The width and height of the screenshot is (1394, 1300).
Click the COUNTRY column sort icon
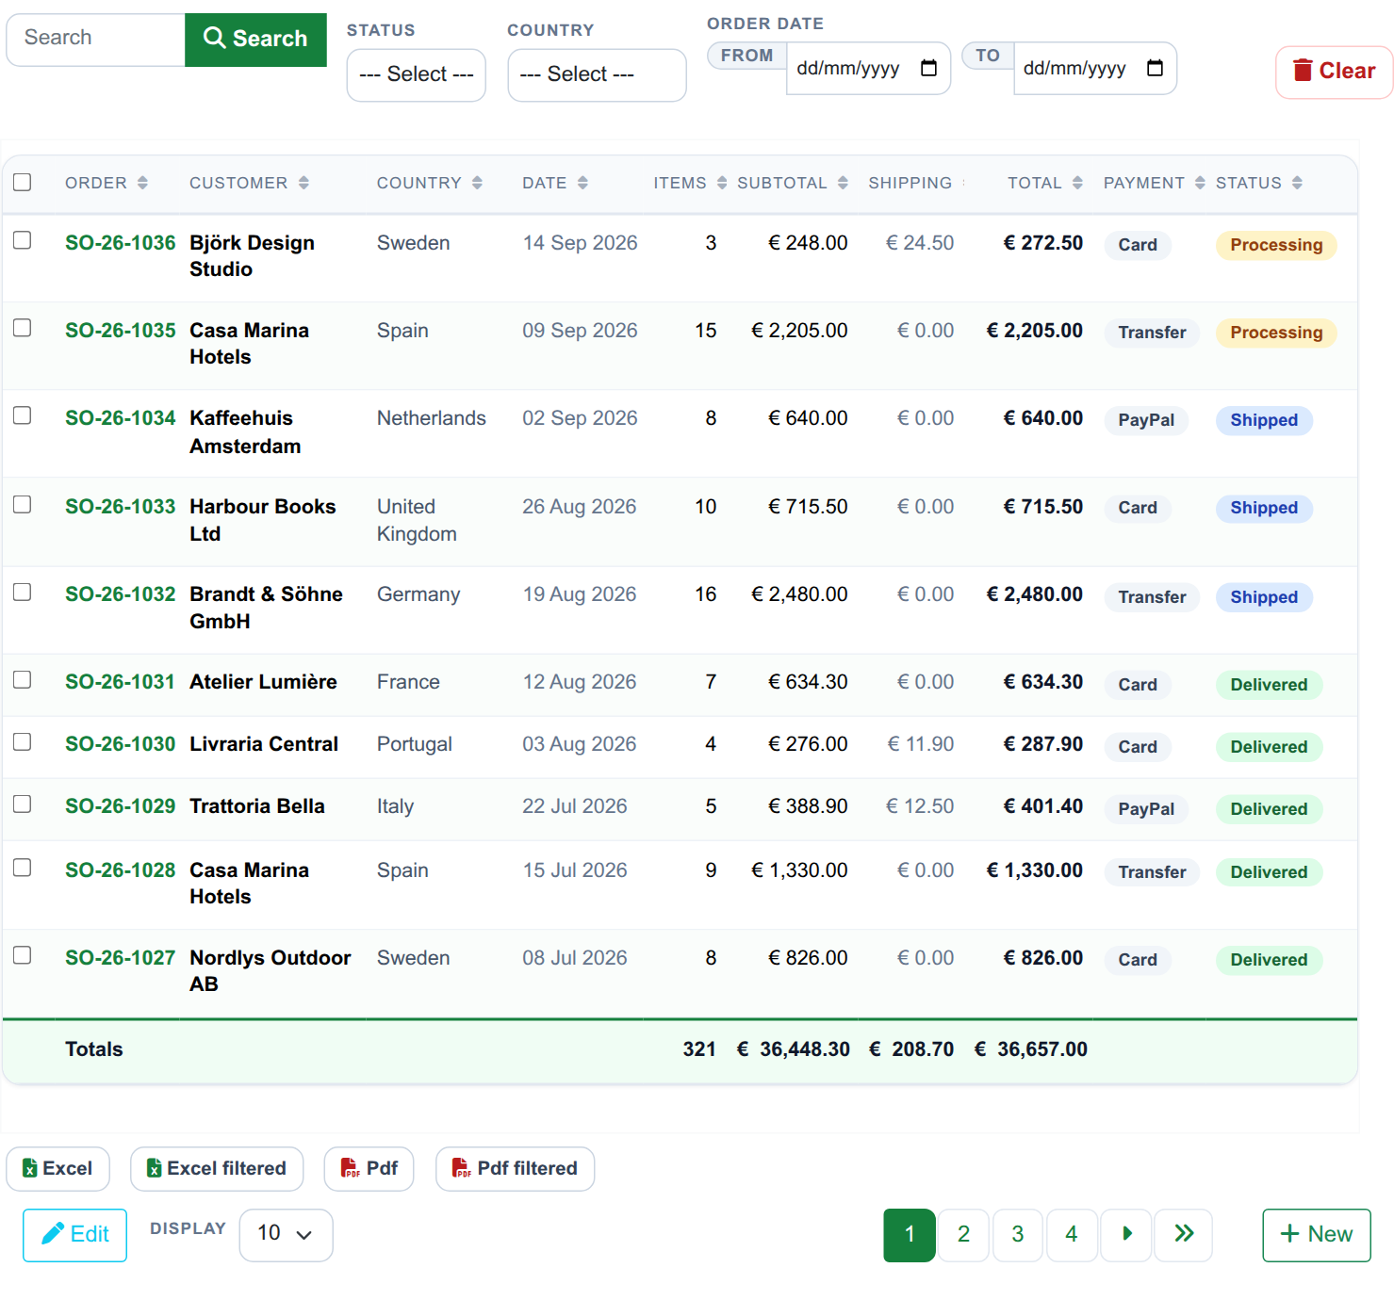point(477,183)
